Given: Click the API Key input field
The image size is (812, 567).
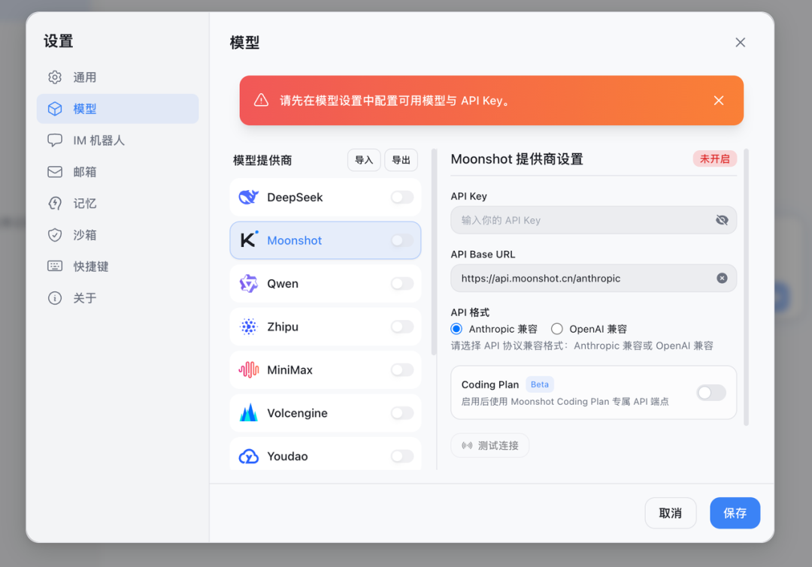Looking at the screenshot, I should tap(593, 220).
